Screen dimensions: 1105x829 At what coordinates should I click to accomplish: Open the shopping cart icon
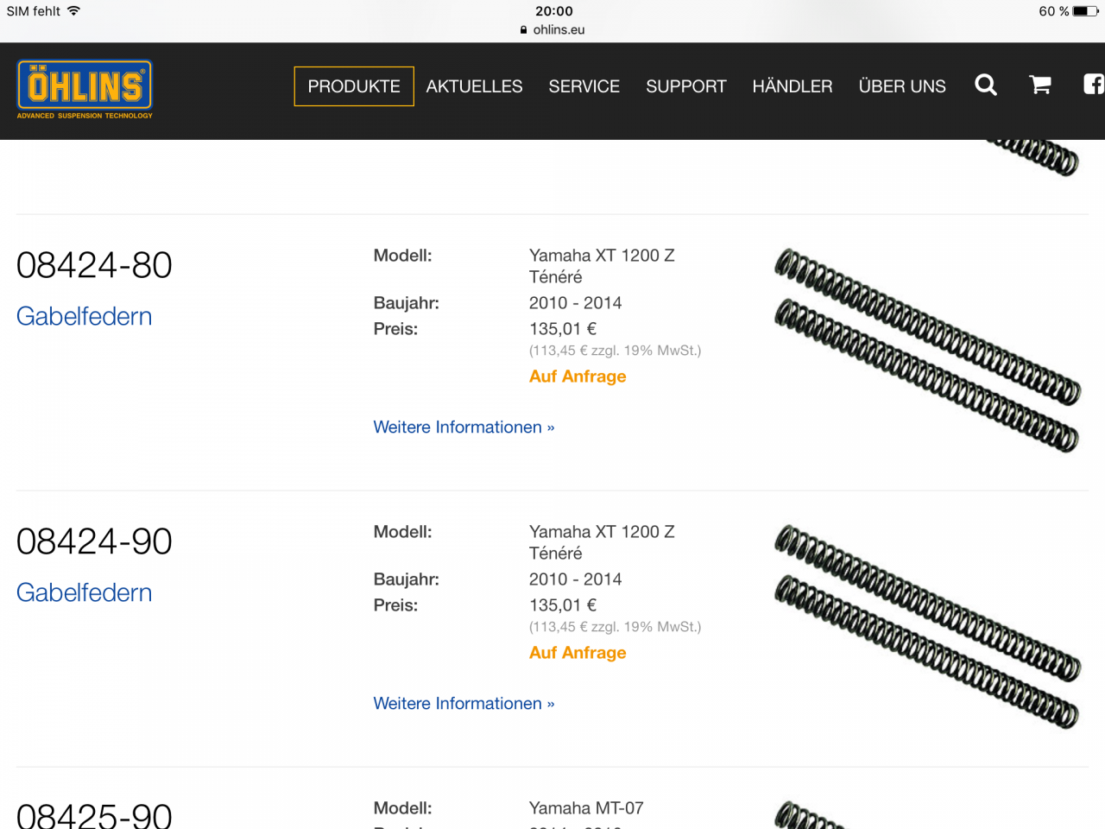tap(1040, 85)
